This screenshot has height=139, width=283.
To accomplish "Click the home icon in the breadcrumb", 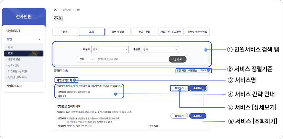I will [x=56, y=10].
